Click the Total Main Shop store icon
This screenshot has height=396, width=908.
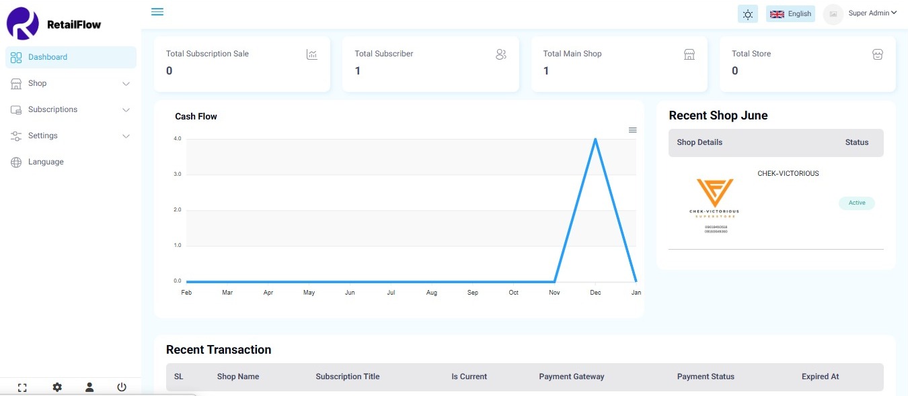[x=689, y=54]
